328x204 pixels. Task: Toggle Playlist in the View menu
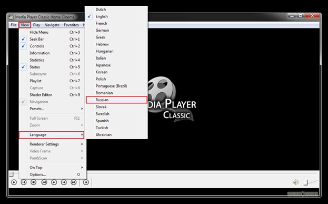[x=52, y=81]
